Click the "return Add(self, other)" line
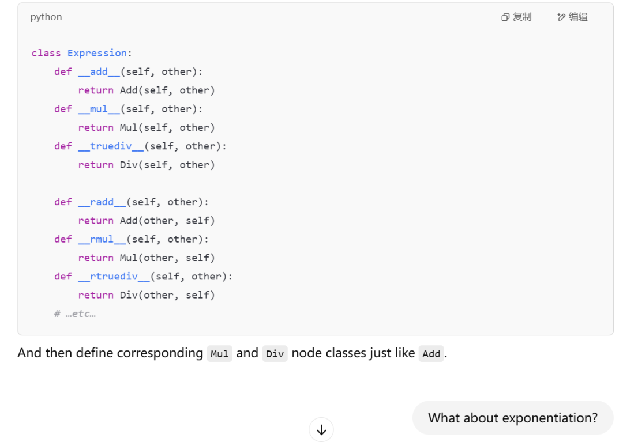Image resolution: width=623 pixels, height=442 pixels. tap(147, 90)
